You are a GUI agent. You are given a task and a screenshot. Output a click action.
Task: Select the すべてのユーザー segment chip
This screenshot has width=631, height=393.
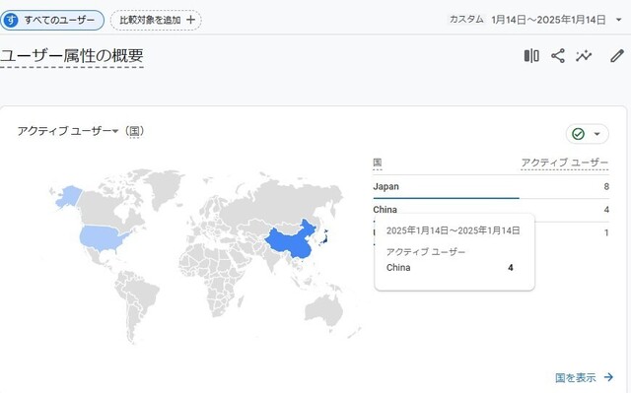click(x=52, y=20)
